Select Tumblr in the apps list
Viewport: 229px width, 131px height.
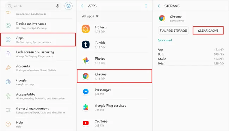pyautogui.click(x=114, y=45)
